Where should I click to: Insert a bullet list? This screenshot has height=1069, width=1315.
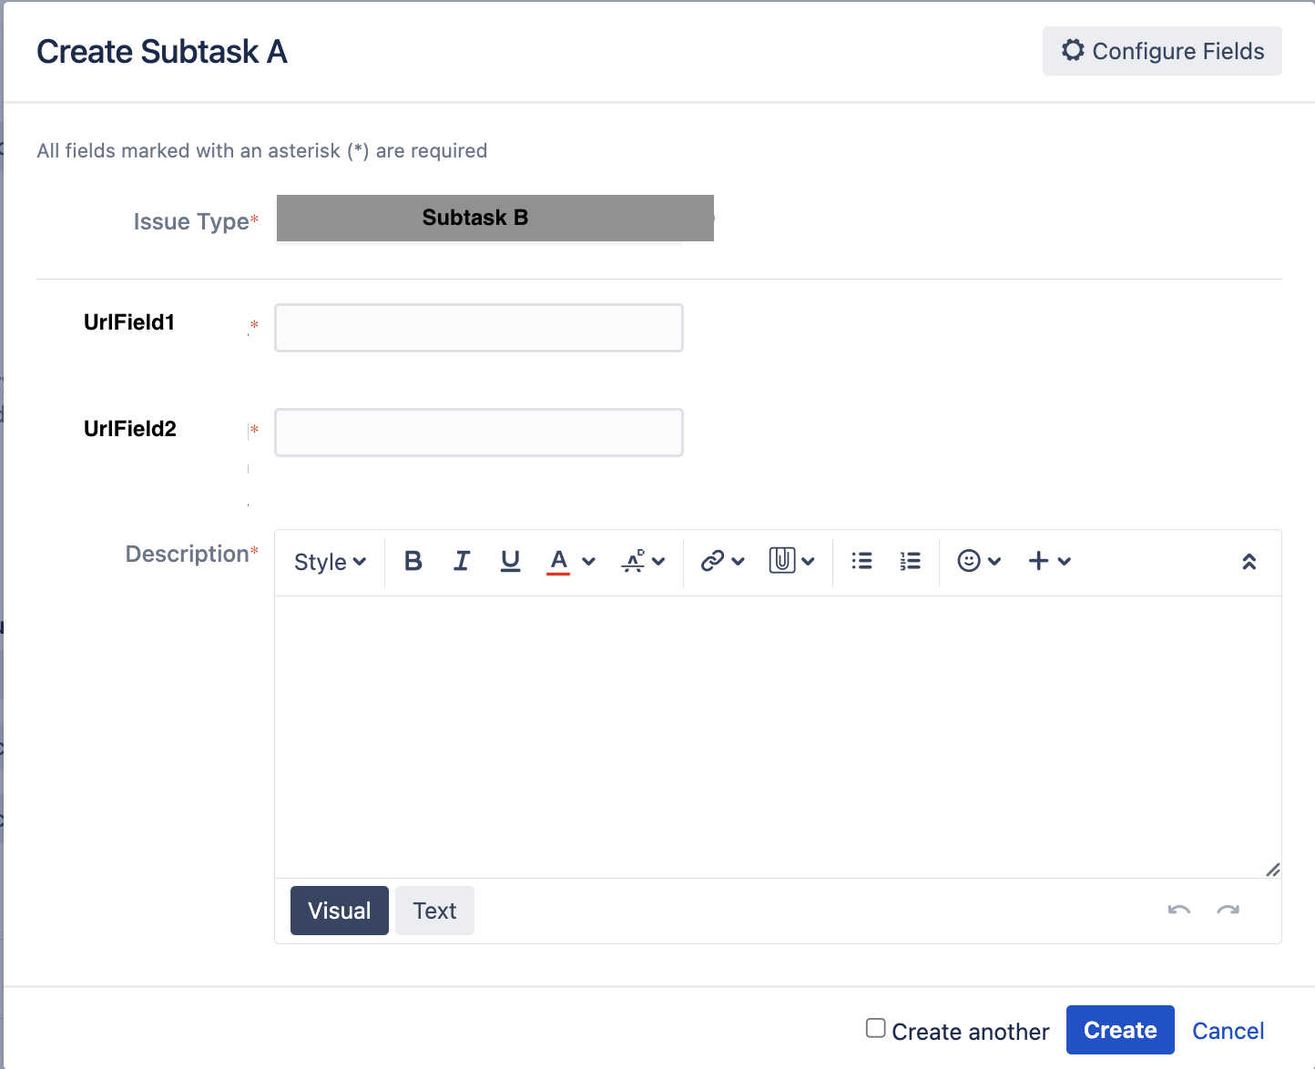tap(861, 561)
